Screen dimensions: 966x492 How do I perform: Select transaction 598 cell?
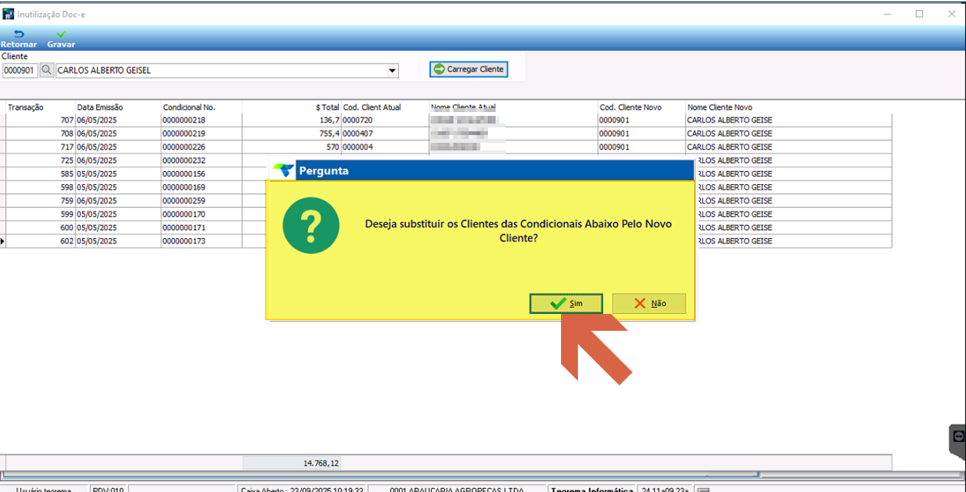pyautogui.click(x=41, y=187)
